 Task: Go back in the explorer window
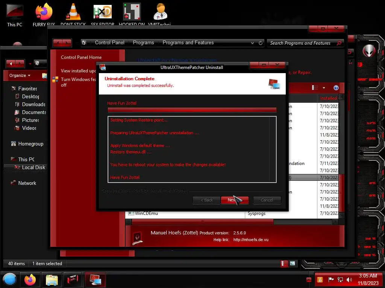(11, 64)
